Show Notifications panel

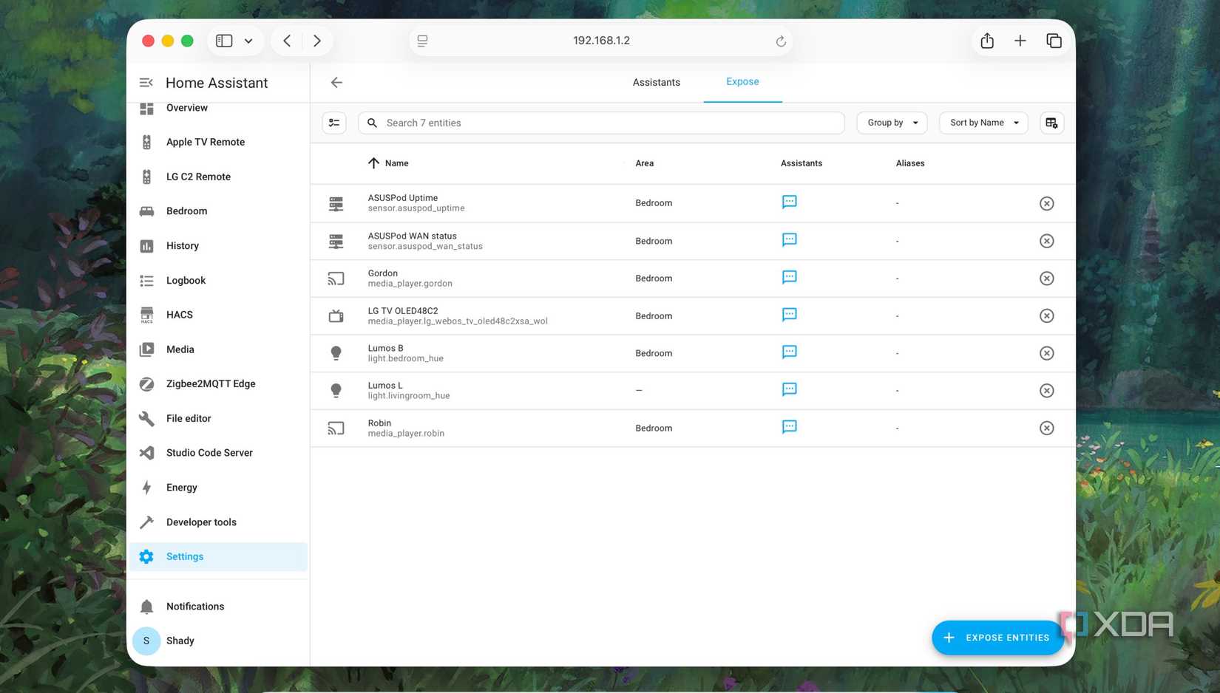[218, 607]
